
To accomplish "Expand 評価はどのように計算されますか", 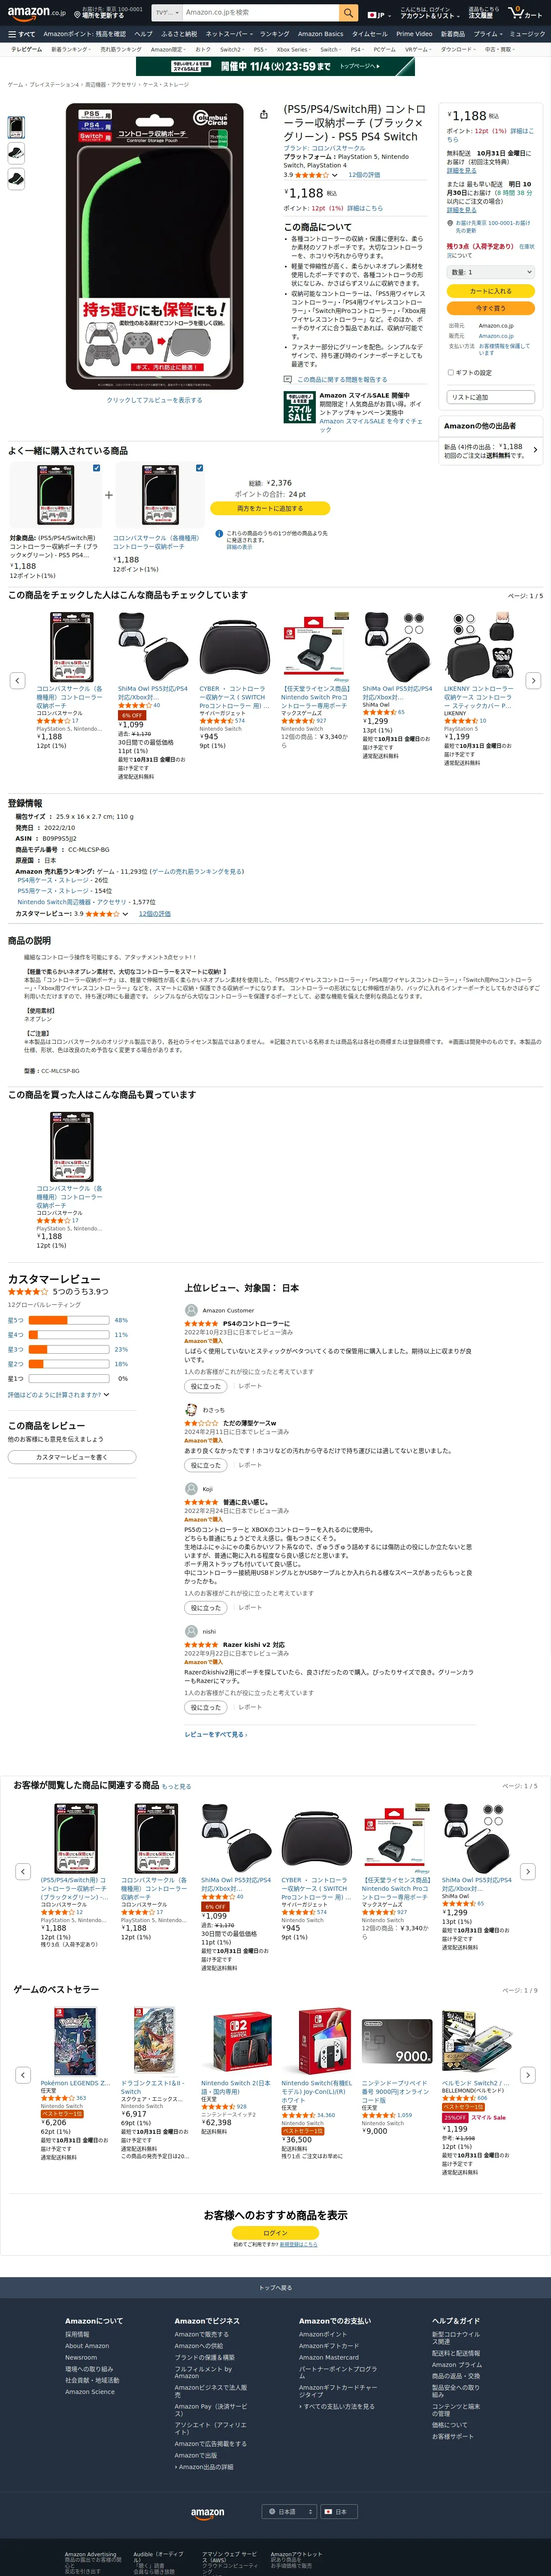I will coord(58,1394).
